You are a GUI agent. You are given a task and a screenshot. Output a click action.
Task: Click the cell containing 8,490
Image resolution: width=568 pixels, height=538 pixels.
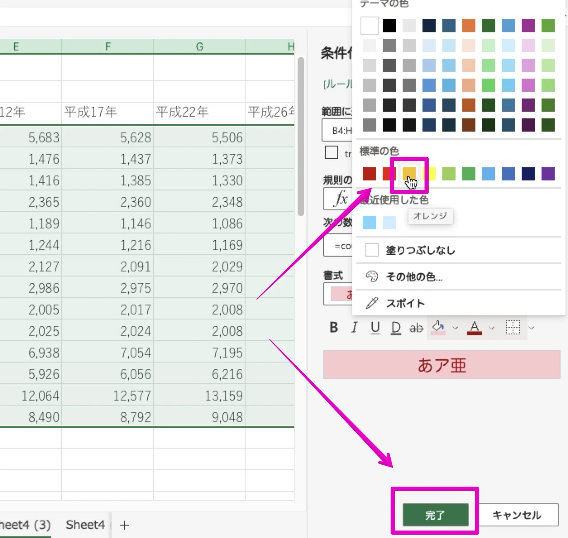coord(31,417)
